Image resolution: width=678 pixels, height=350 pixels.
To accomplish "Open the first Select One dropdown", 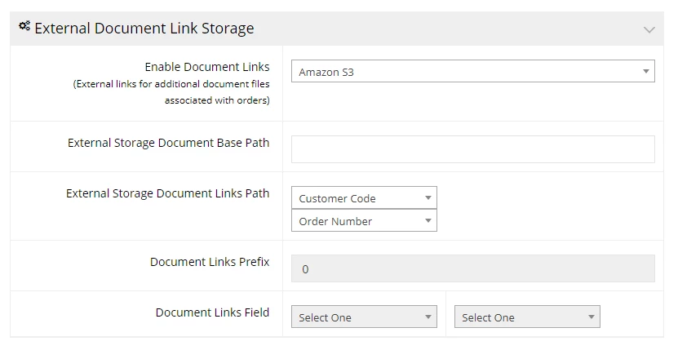I will click(364, 317).
